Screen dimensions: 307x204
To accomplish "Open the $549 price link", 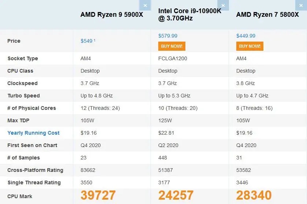I will 86,41.
